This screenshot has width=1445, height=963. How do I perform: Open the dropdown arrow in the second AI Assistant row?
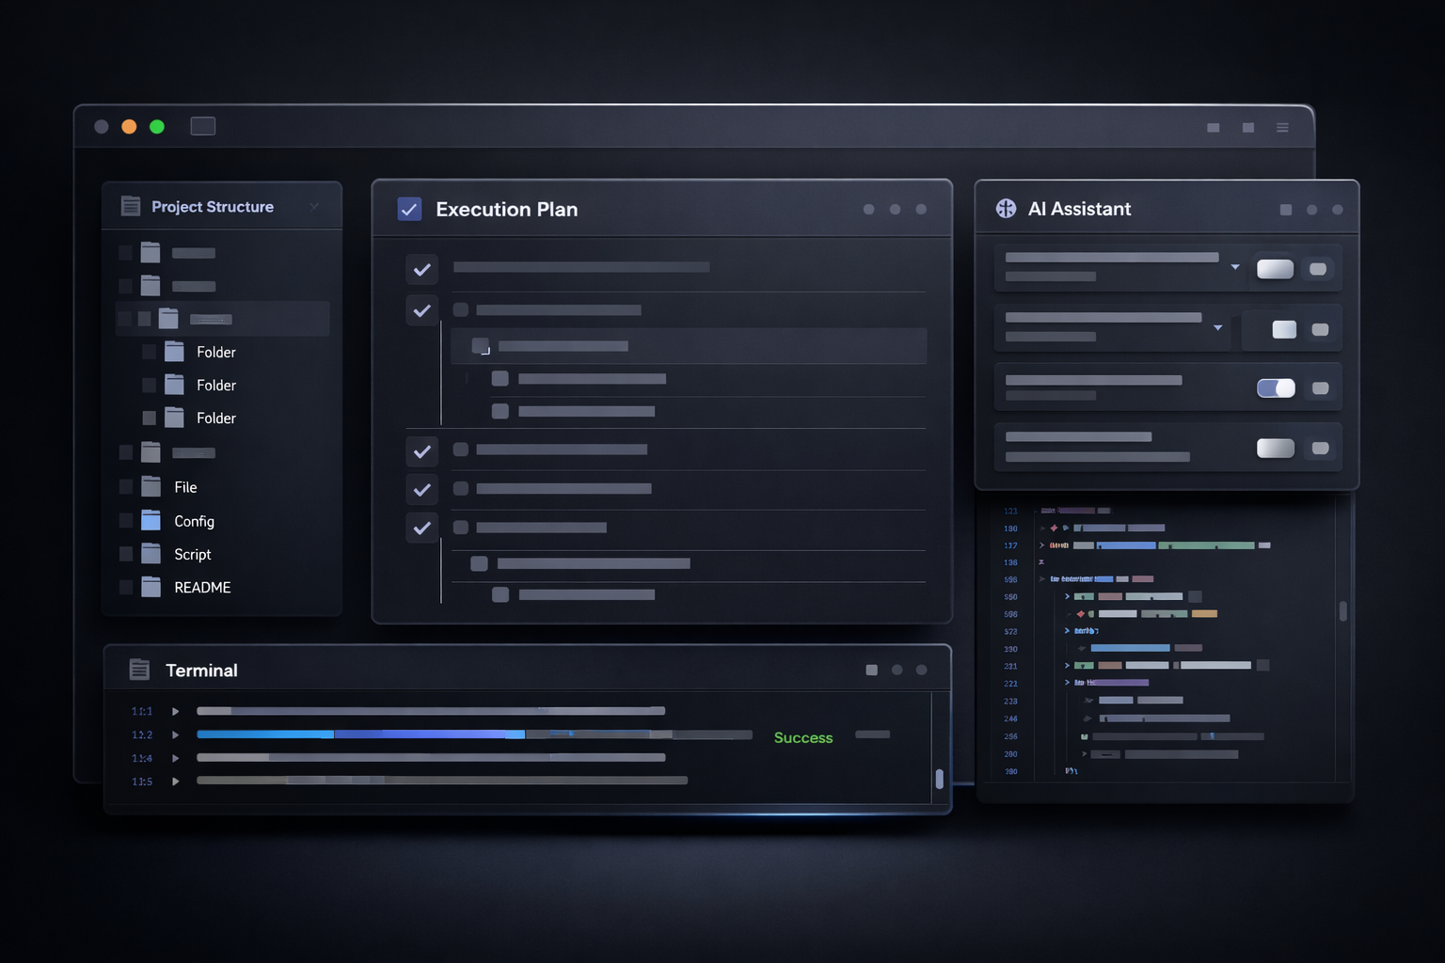1218,328
